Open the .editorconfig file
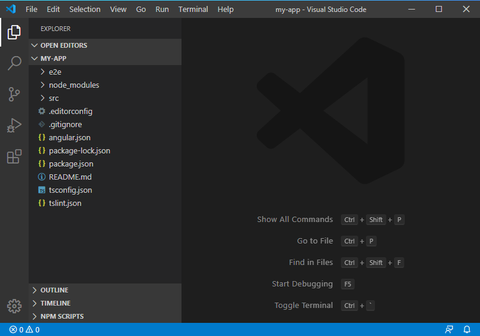 click(x=105, y=111)
